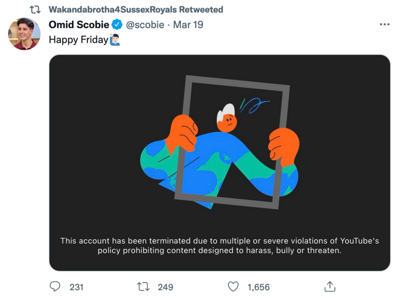Image resolution: width=399 pixels, height=298 pixels.
Task: Click the Happy Friday tweet text
Action: pos(78,40)
